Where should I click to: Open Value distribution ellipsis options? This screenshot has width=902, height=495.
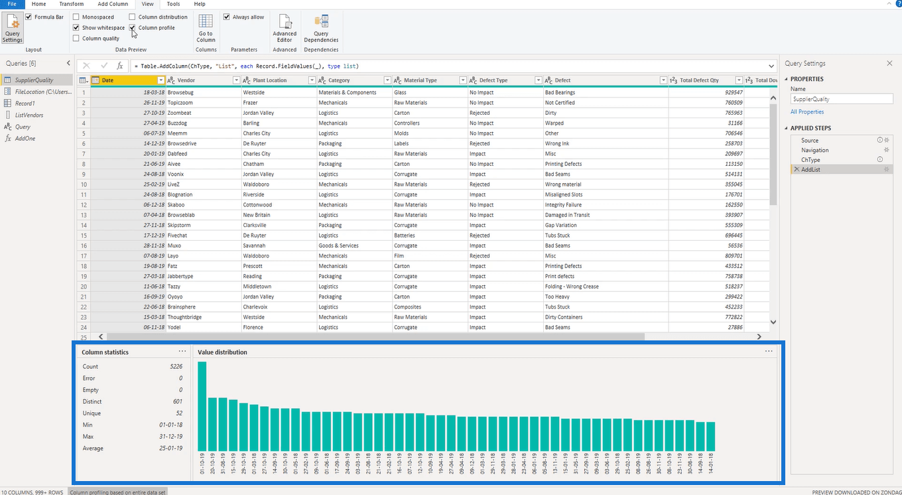(x=769, y=352)
